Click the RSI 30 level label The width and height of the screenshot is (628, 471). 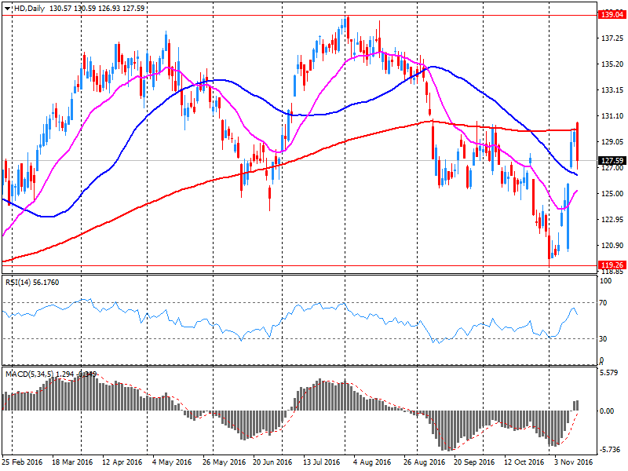click(x=603, y=339)
